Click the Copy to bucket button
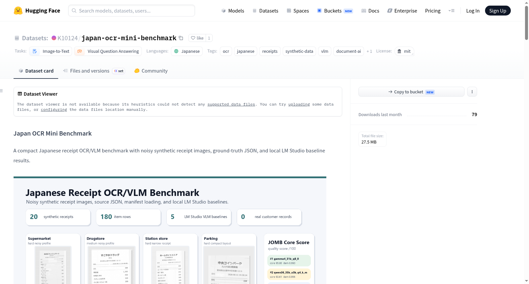 tap(411, 92)
